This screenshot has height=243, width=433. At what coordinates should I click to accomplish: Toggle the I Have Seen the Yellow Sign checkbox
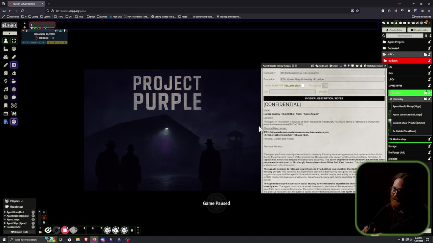pyautogui.click(x=303, y=85)
